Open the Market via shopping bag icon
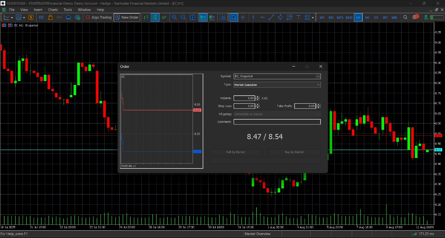445x238 pixels. [50, 17]
